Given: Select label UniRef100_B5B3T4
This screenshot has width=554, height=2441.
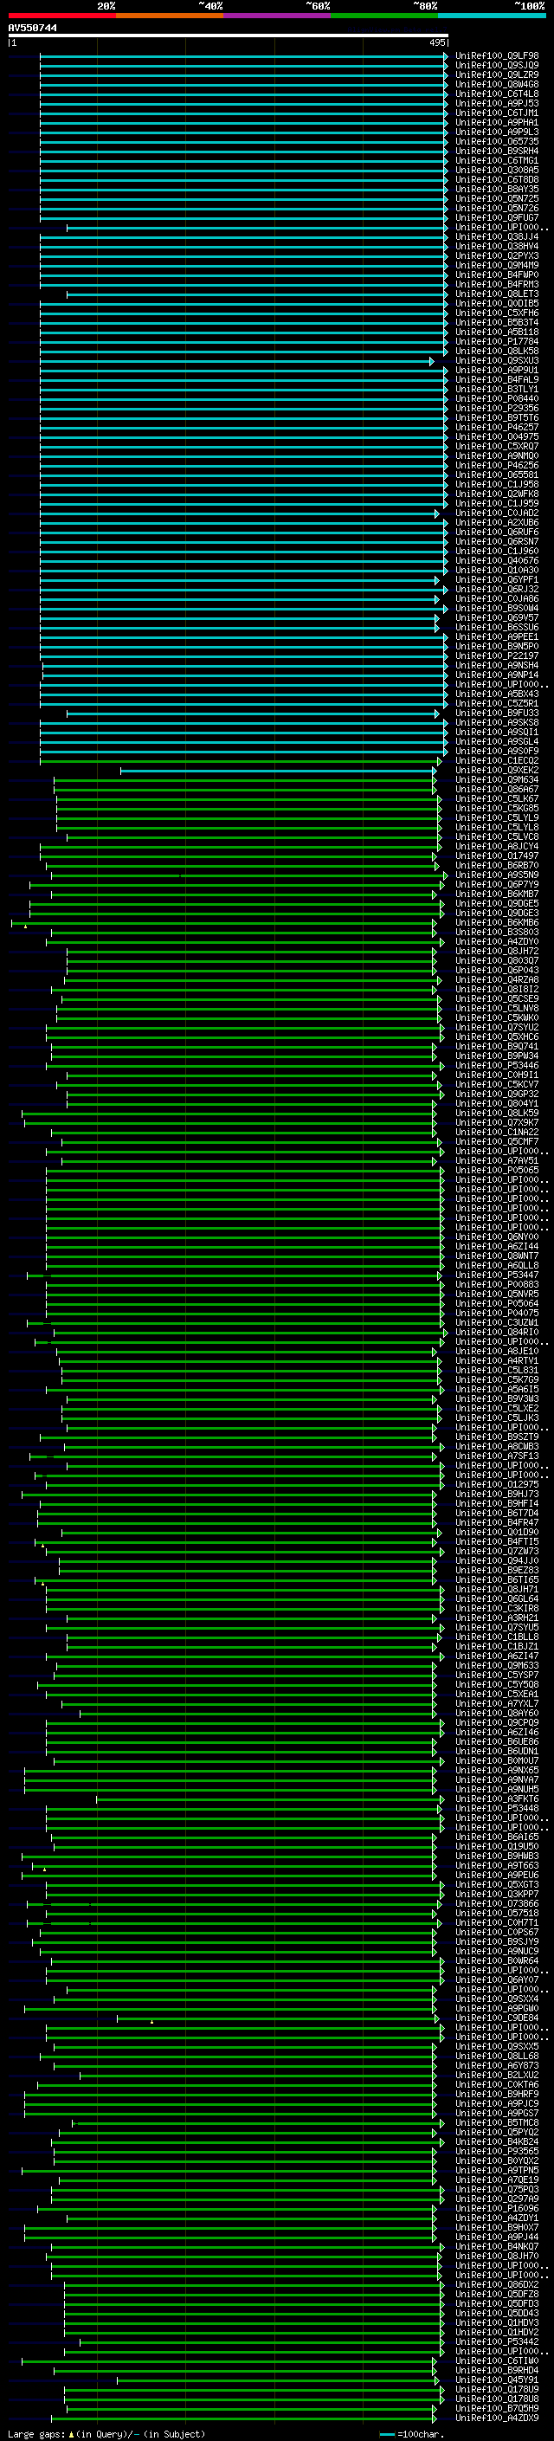Looking at the screenshot, I should pyautogui.click(x=497, y=322).
